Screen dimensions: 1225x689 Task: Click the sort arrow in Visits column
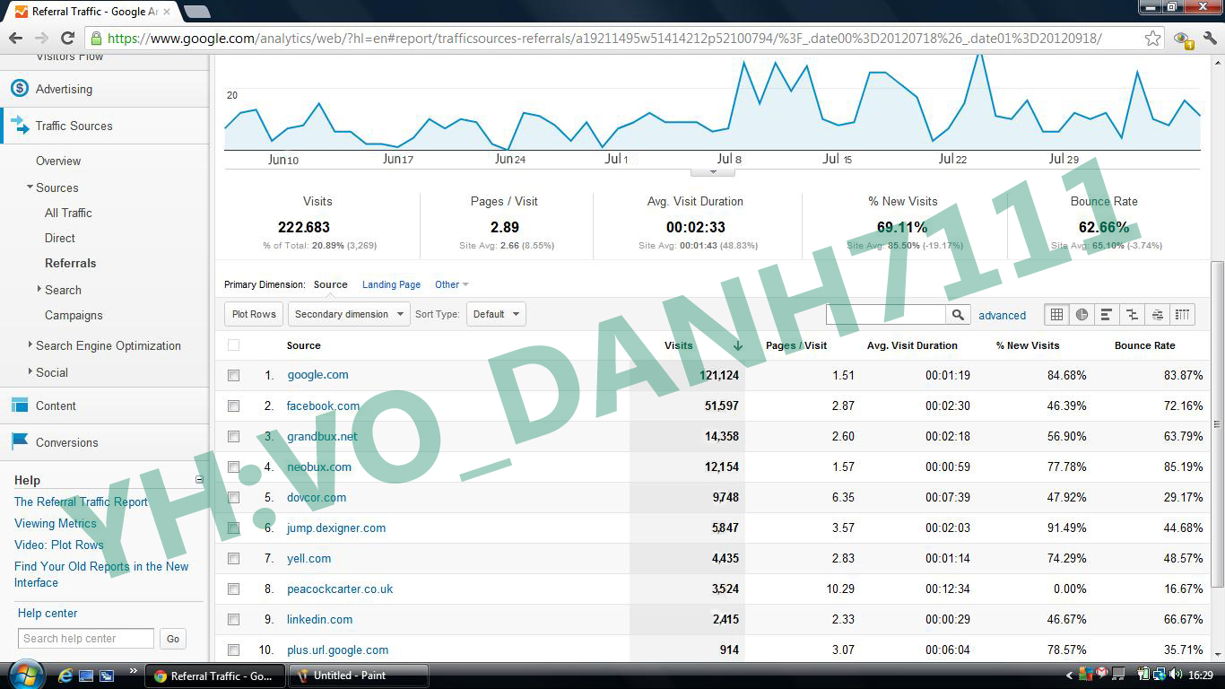tap(737, 345)
